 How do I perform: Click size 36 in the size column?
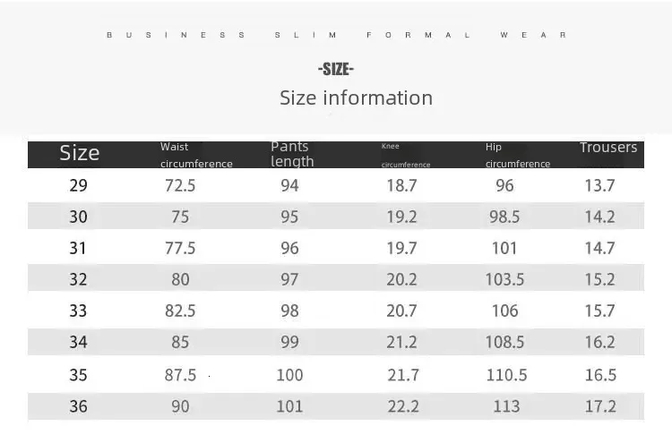point(79,406)
